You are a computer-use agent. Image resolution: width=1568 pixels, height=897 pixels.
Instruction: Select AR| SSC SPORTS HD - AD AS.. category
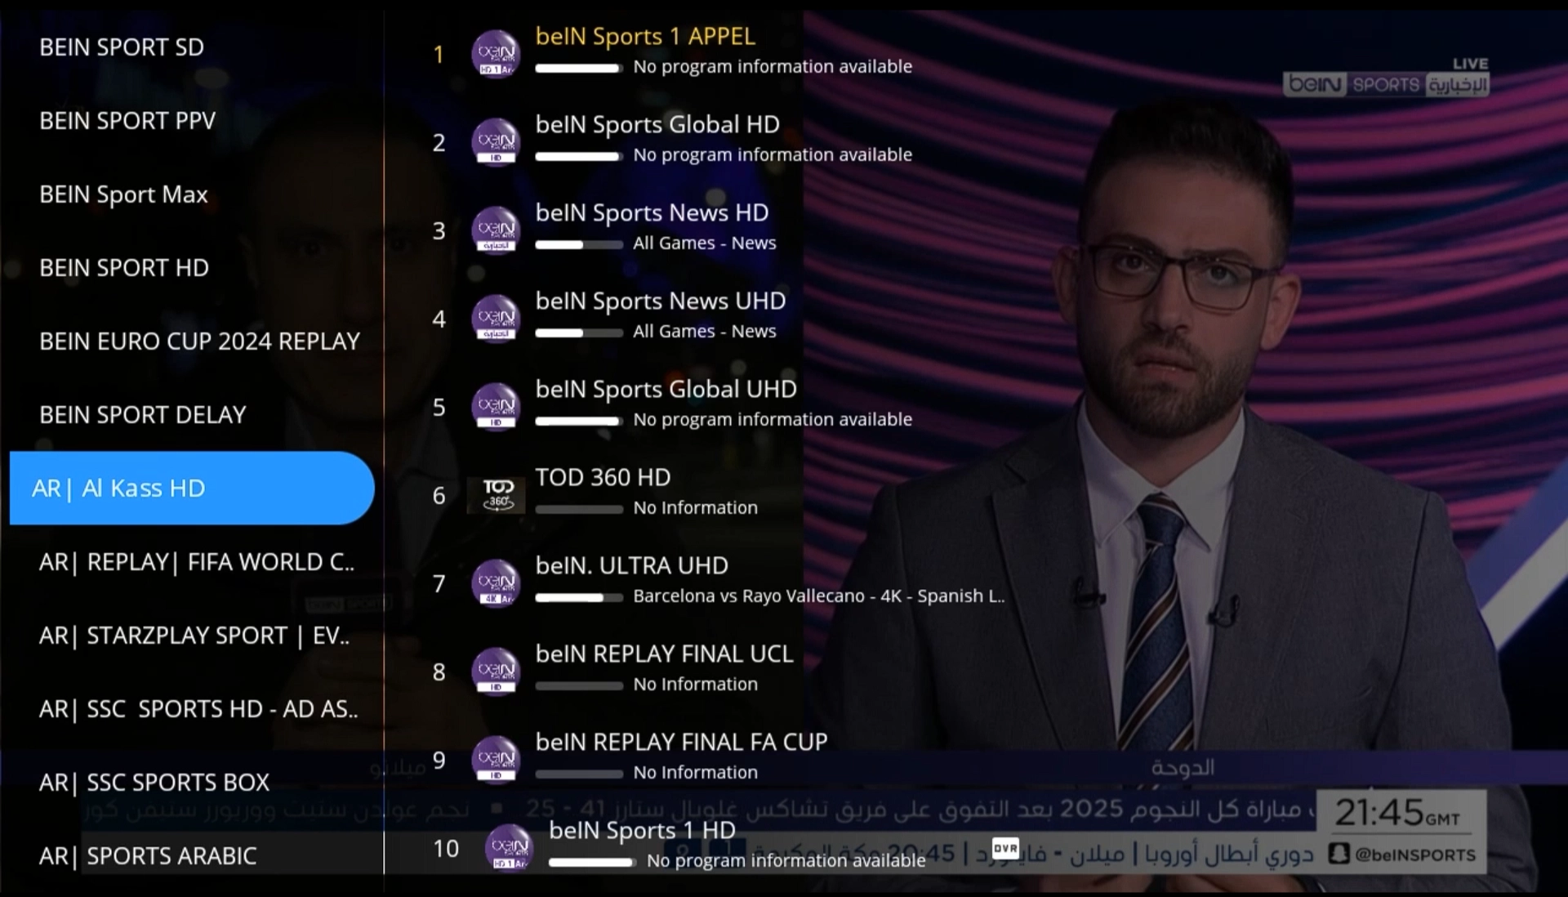[198, 709]
